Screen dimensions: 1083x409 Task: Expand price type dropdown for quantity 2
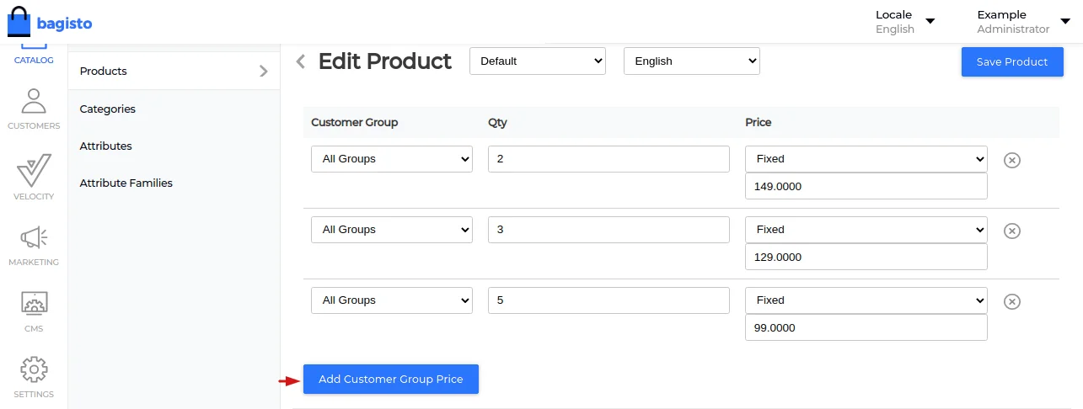866,159
